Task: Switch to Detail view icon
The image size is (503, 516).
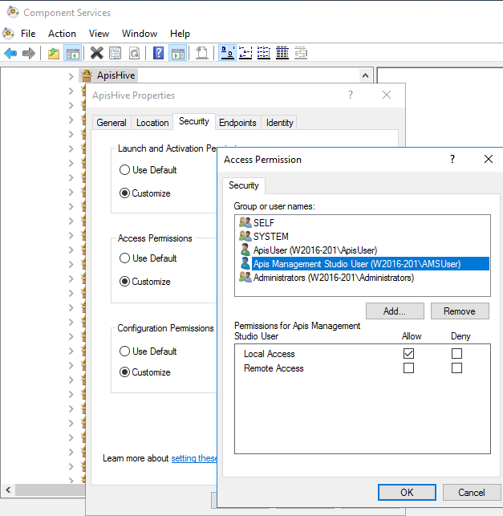Action: (x=282, y=53)
